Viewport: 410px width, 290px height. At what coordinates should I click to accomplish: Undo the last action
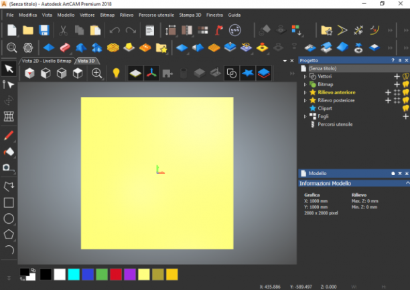click(x=115, y=30)
